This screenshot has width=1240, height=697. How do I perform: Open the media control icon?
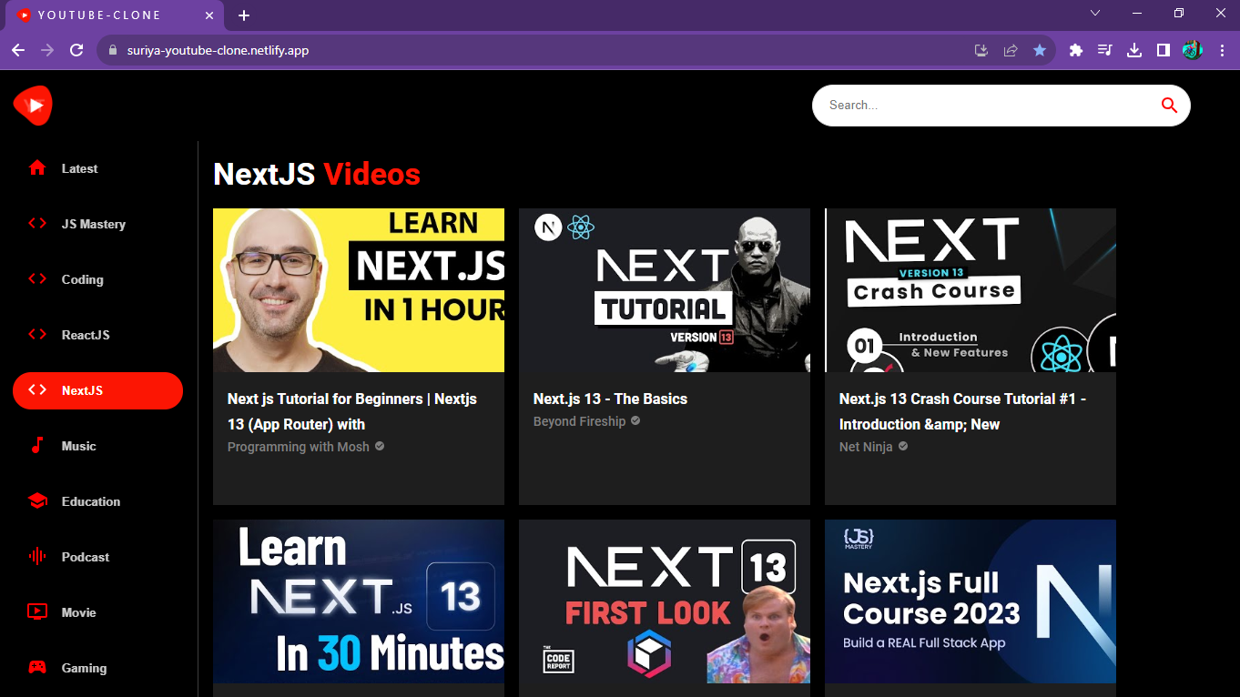pos(1105,50)
